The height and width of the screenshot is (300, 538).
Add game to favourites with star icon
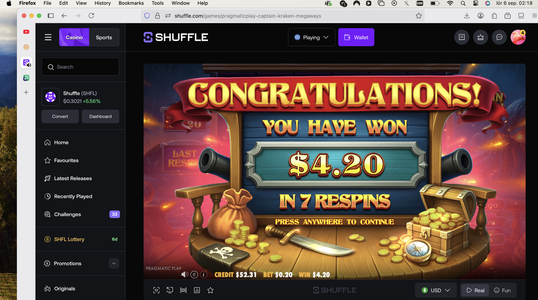[211, 290]
